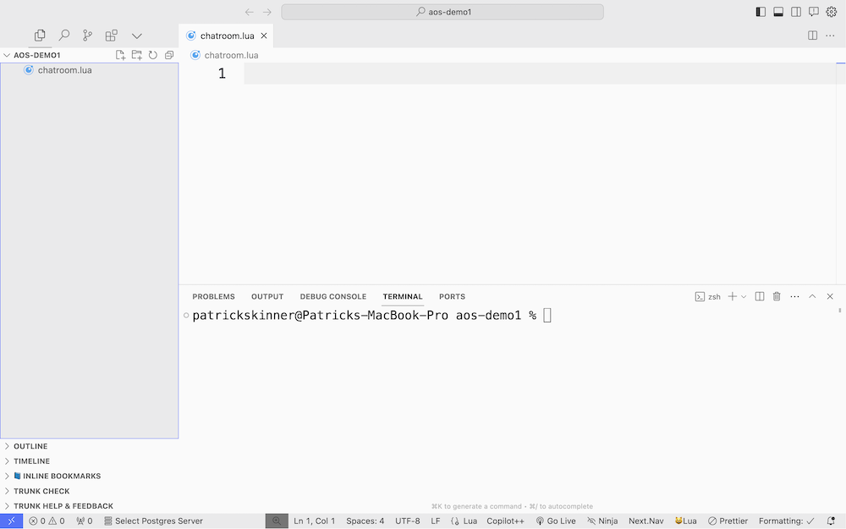Open the DEBUG CONSOLE tab
846x529 pixels.
(332, 296)
